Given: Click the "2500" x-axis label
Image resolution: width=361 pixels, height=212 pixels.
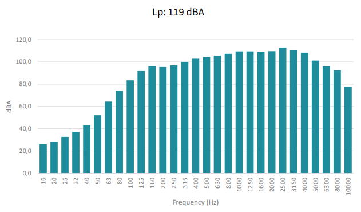Looking at the screenshot, I should point(283,184).
